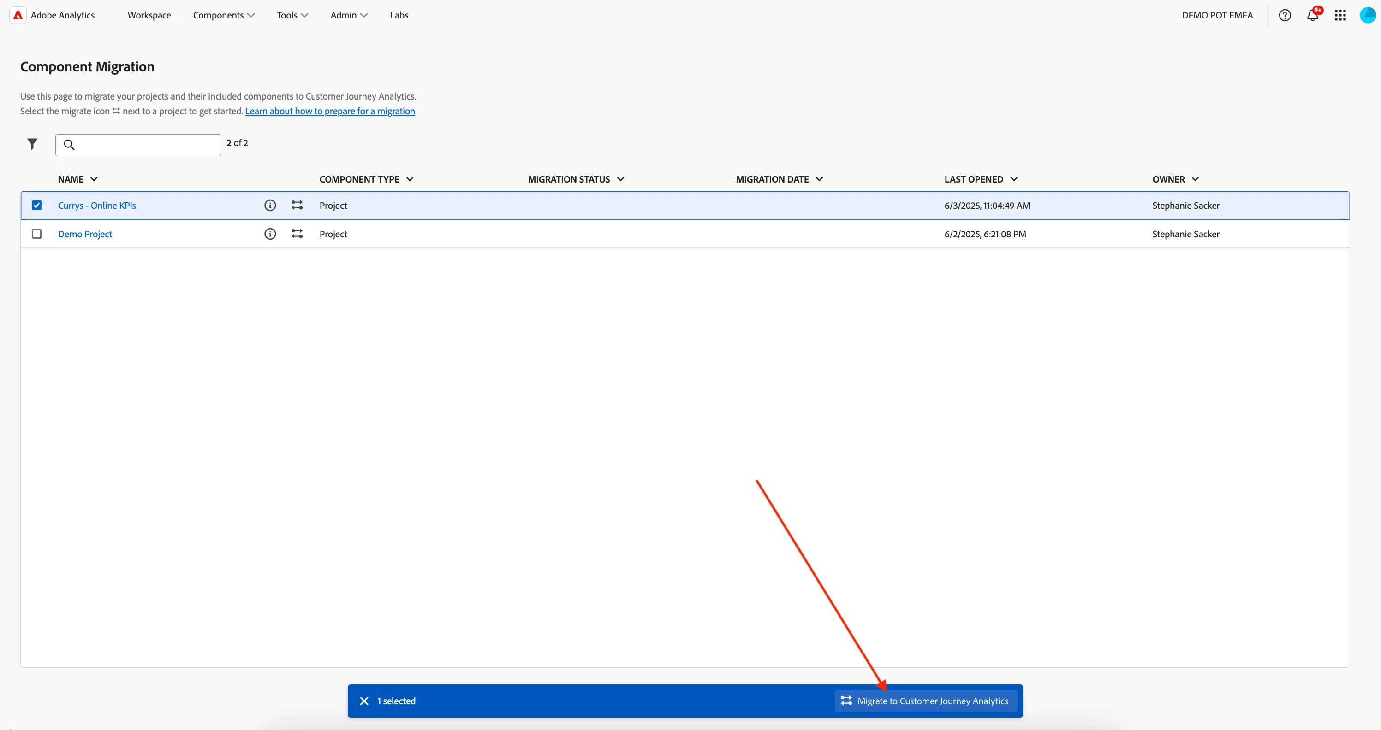
Task: Sort by the LAST OPENED column
Action: (981, 179)
